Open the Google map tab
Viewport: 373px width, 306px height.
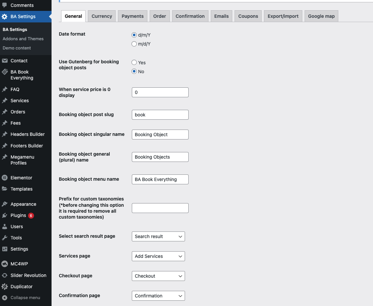coord(321,16)
